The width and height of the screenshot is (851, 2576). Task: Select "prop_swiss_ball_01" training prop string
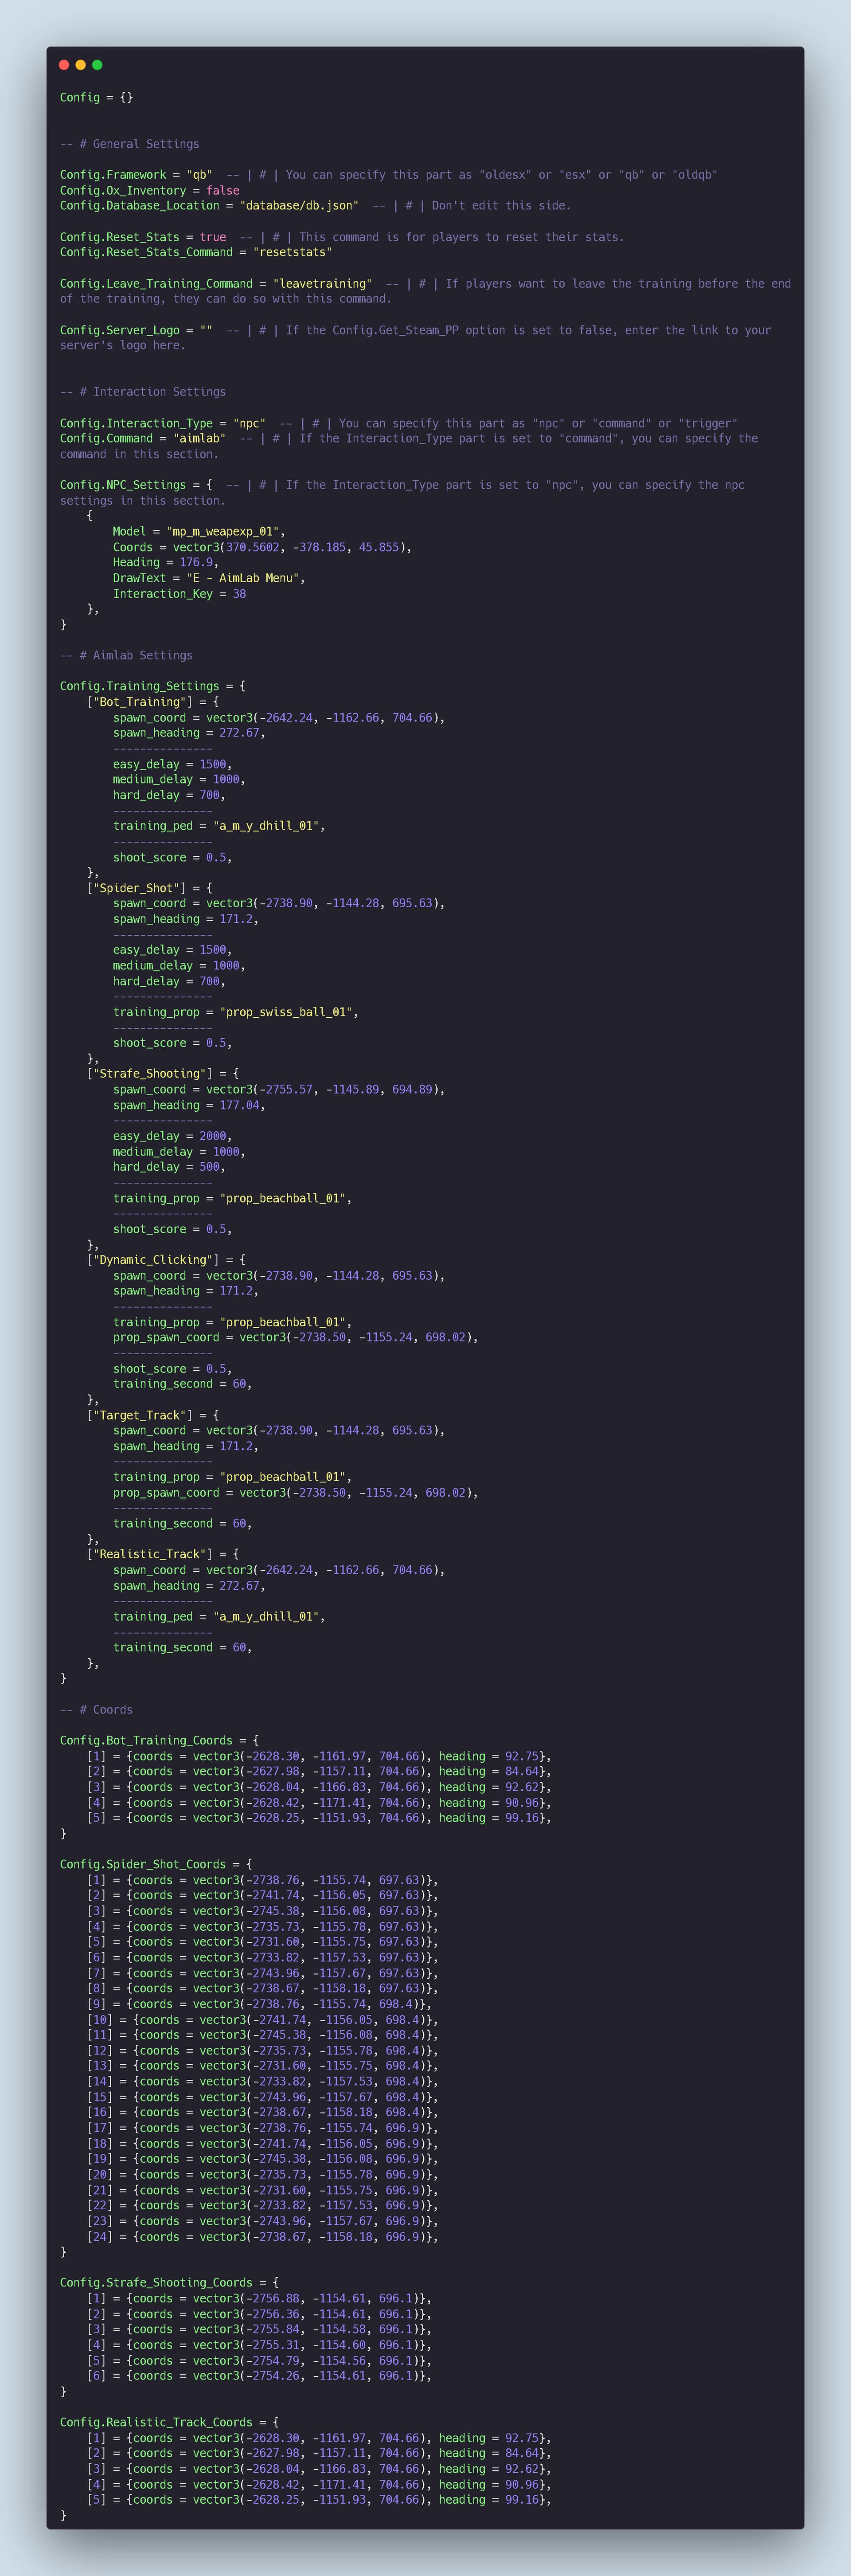click(x=286, y=1012)
